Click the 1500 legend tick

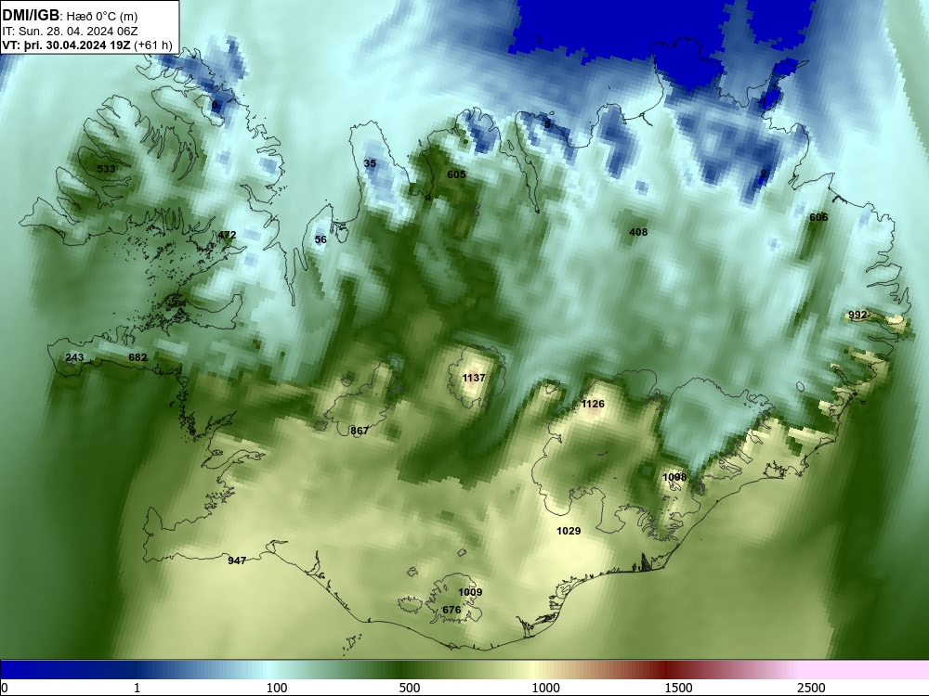(x=678, y=688)
